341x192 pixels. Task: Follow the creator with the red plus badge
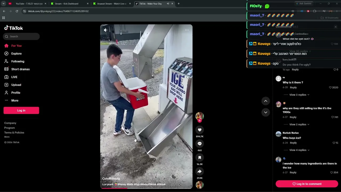coord(200,121)
